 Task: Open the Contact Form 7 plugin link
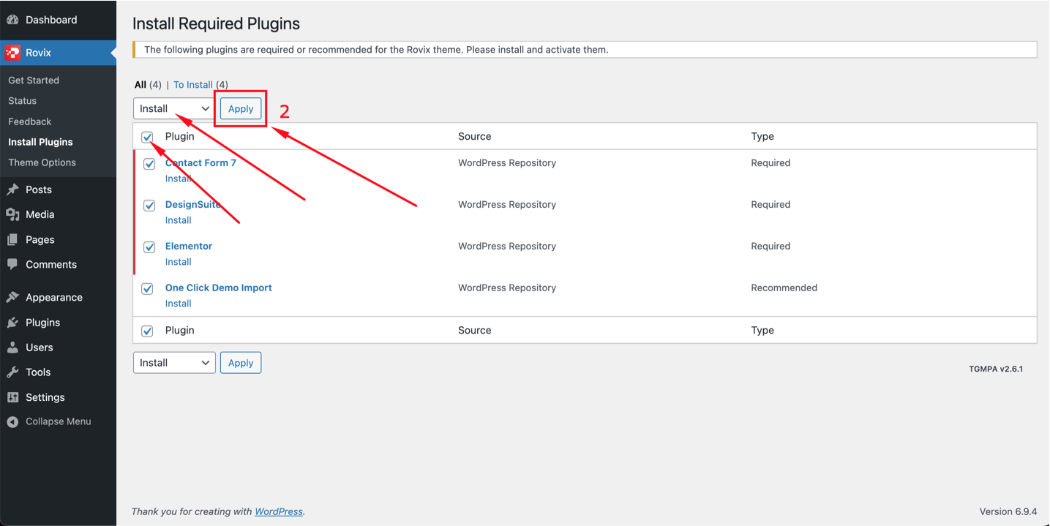[200, 163]
